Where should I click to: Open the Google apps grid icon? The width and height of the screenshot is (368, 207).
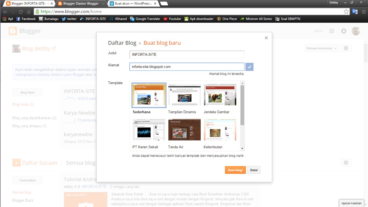tap(332, 31)
